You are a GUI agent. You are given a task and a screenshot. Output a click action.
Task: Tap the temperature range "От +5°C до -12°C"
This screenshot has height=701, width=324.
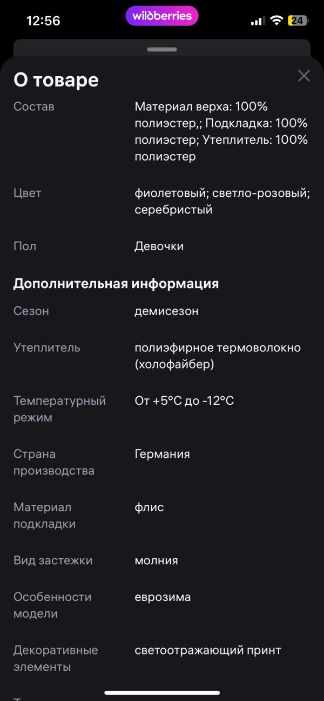tap(184, 401)
